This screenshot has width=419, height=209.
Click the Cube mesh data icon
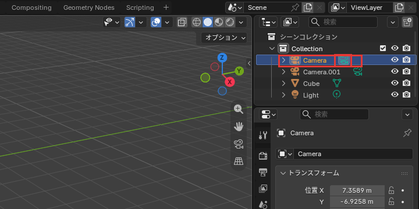(337, 83)
